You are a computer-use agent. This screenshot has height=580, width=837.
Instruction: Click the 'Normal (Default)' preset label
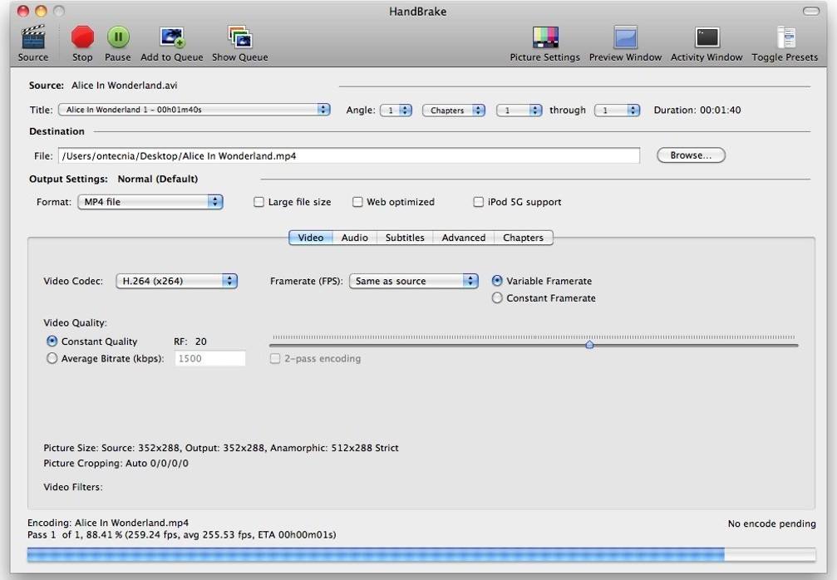(157, 179)
